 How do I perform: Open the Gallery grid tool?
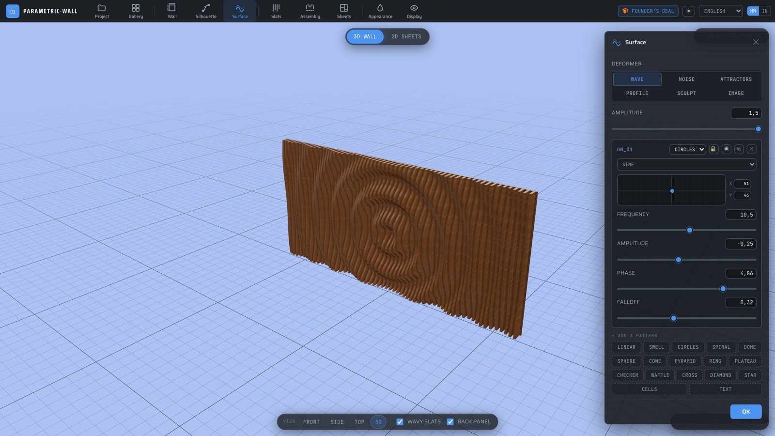[x=136, y=11]
